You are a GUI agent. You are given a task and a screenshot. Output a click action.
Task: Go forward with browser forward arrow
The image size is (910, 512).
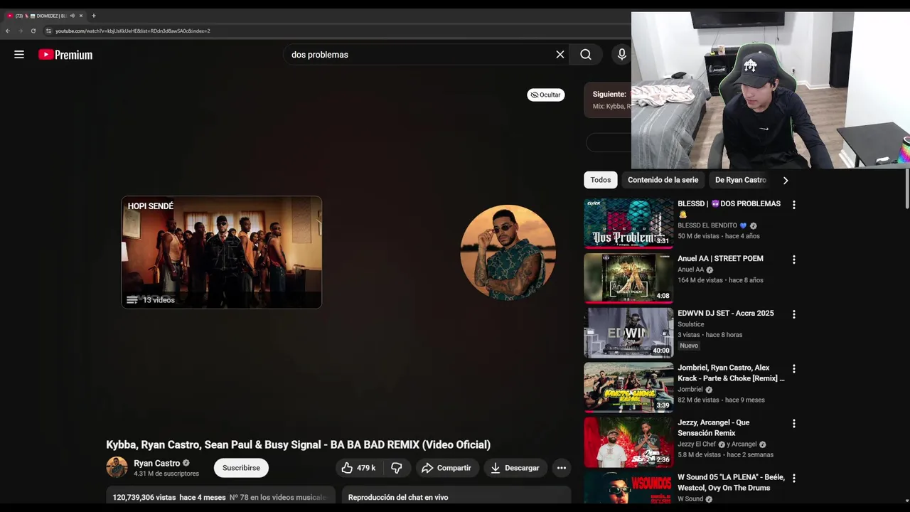pos(21,31)
